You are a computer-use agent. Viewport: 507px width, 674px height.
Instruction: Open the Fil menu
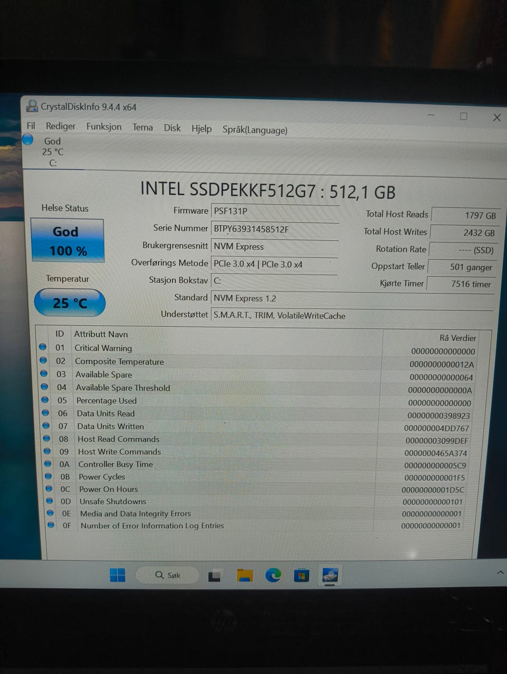point(31,125)
